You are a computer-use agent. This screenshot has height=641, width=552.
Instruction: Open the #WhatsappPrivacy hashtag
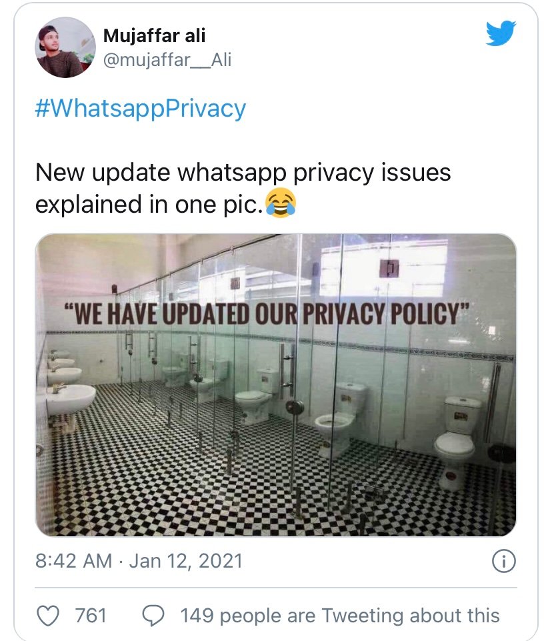[141, 108]
